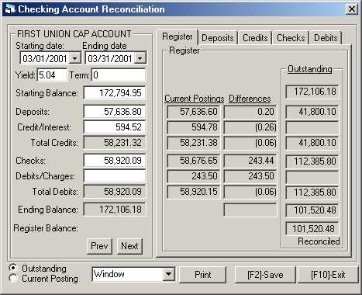
Task: Click the Current Postings column header
Action: click(195, 99)
